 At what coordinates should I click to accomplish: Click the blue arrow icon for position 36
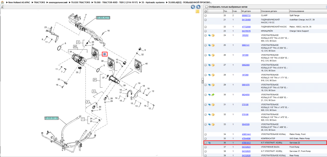click(209, 143)
